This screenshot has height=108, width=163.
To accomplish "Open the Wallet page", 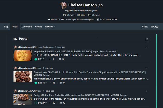I will tap(144, 27).
